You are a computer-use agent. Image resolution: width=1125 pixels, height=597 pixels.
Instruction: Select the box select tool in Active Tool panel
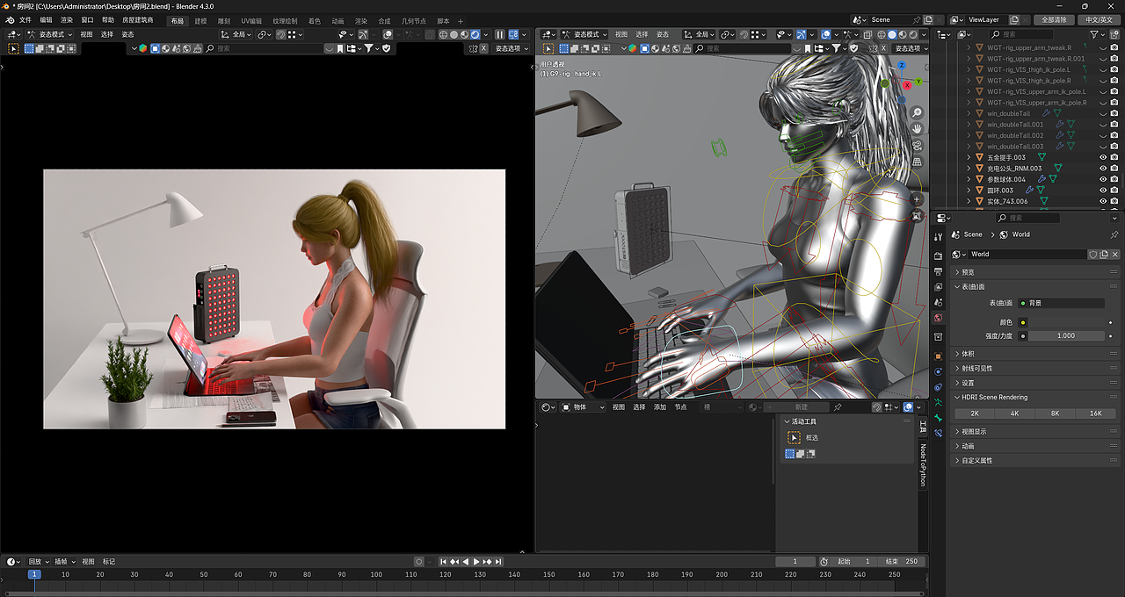point(794,437)
